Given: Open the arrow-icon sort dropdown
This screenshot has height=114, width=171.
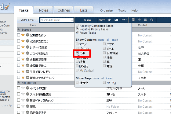Looking at the screenshot, I should pos(124,20).
